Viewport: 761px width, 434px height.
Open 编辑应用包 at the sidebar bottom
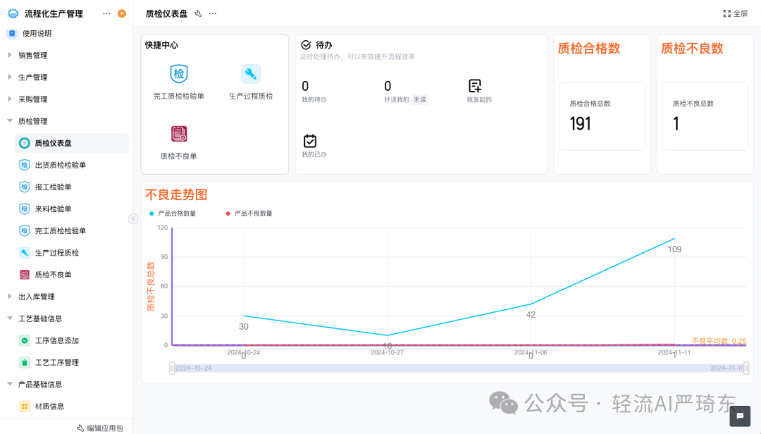click(x=101, y=428)
